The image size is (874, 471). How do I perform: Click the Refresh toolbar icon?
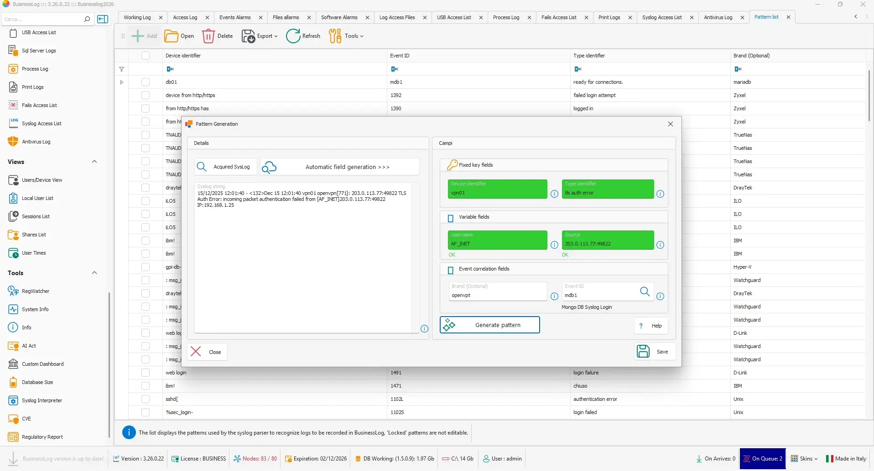pos(293,36)
